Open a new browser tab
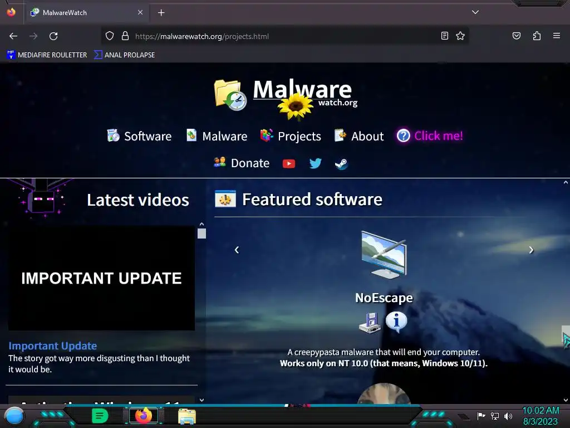Viewport: 570px width, 428px height. [161, 13]
